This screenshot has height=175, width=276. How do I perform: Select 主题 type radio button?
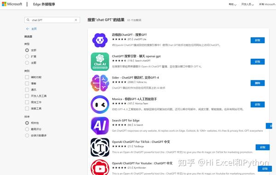pos(27,63)
